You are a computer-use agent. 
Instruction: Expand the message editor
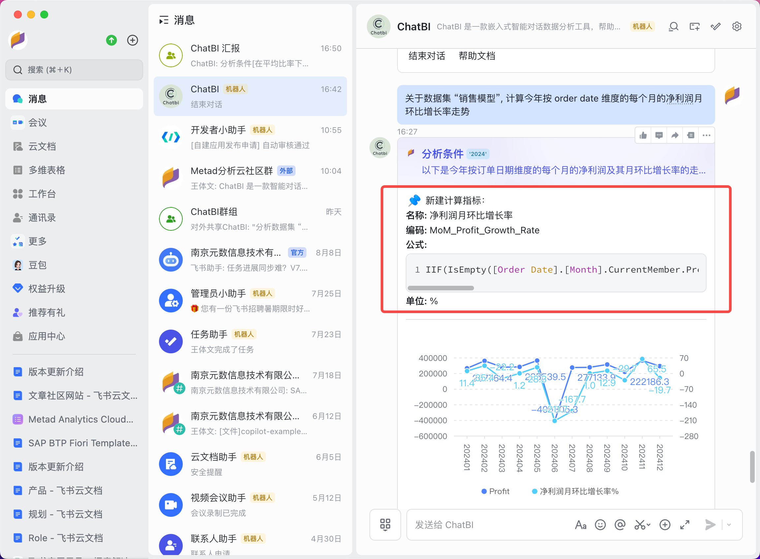pyautogui.click(x=685, y=524)
